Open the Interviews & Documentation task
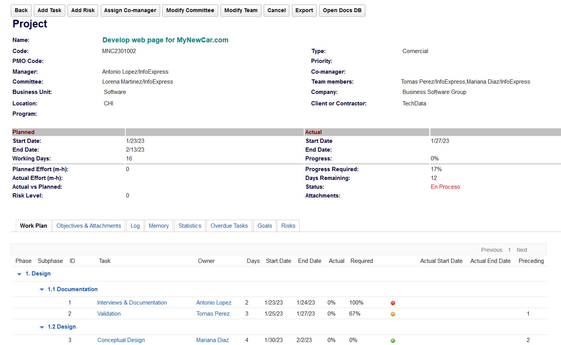This screenshot has width=561, height=345. pyautogui.click(x=132, y=303)
